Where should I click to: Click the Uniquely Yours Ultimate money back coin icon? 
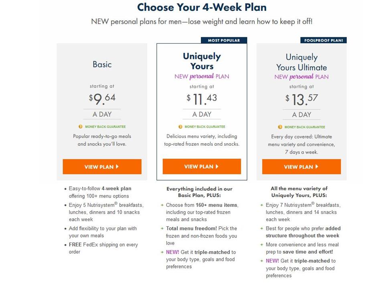(x=280, y=127)
